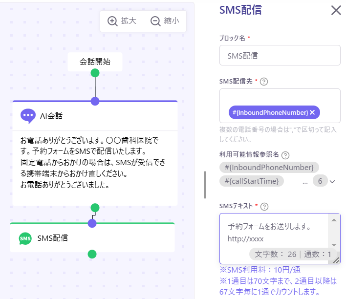Image resolution: width=346 pixels, height=299 pixels.
Task: Click the green SMS配信 block icon
Action: 25,238
